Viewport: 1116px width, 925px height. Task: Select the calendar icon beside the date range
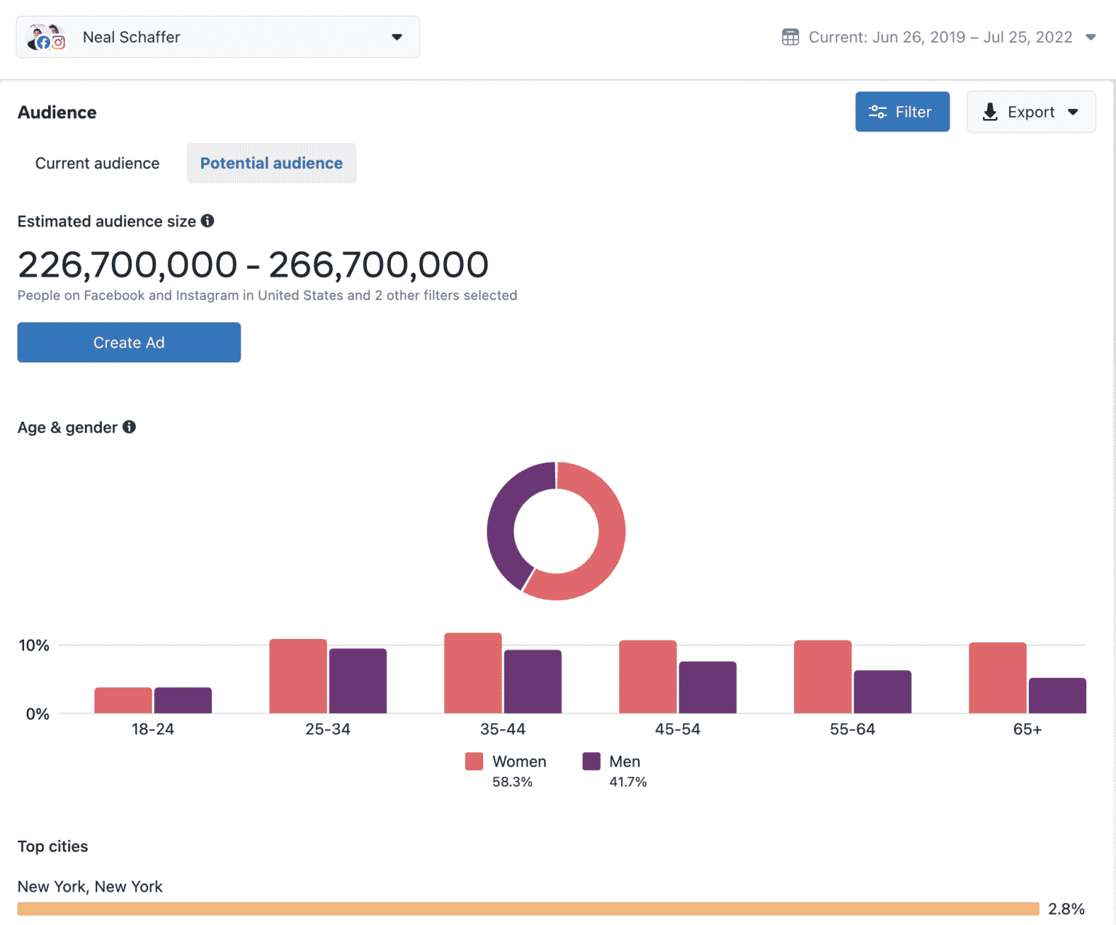[x=790, y=36]
